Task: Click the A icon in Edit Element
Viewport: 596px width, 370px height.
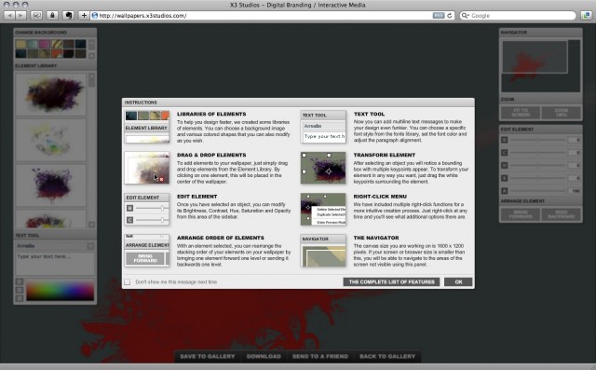Action: (505, 190)
